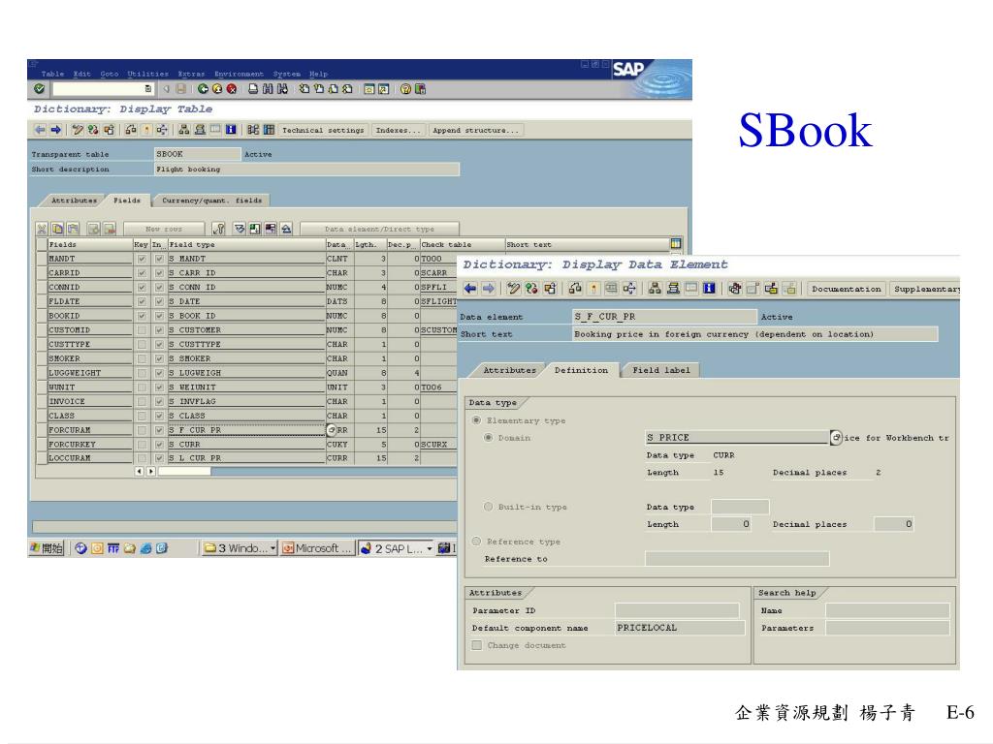Image resolution: width=993 pixels, height=744 pixels.
Task: Open the Environment menu
Action: click(x=239, y=74)
